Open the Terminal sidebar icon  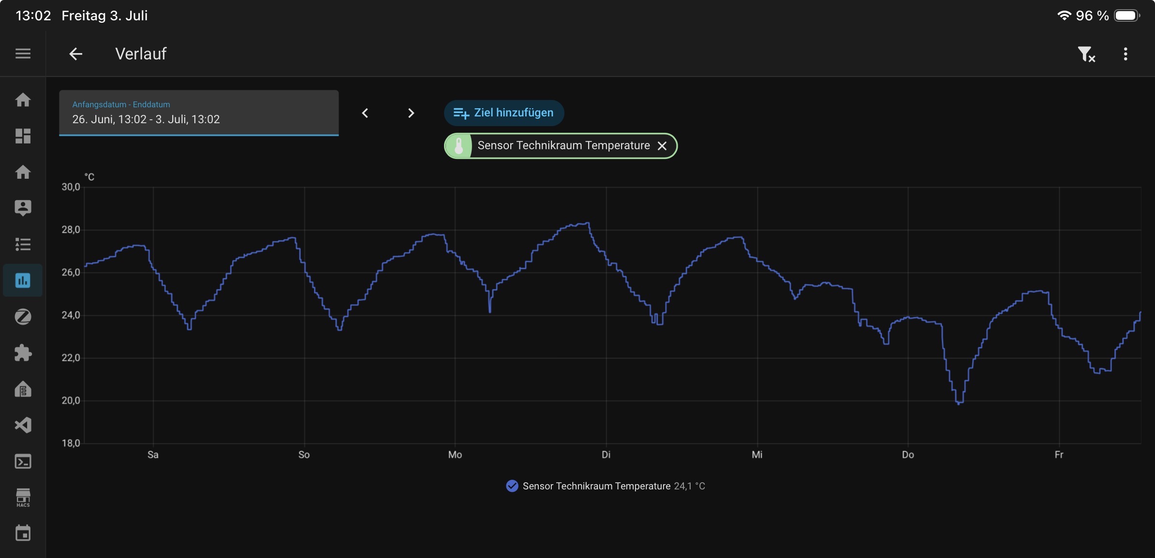coord(23,461)
